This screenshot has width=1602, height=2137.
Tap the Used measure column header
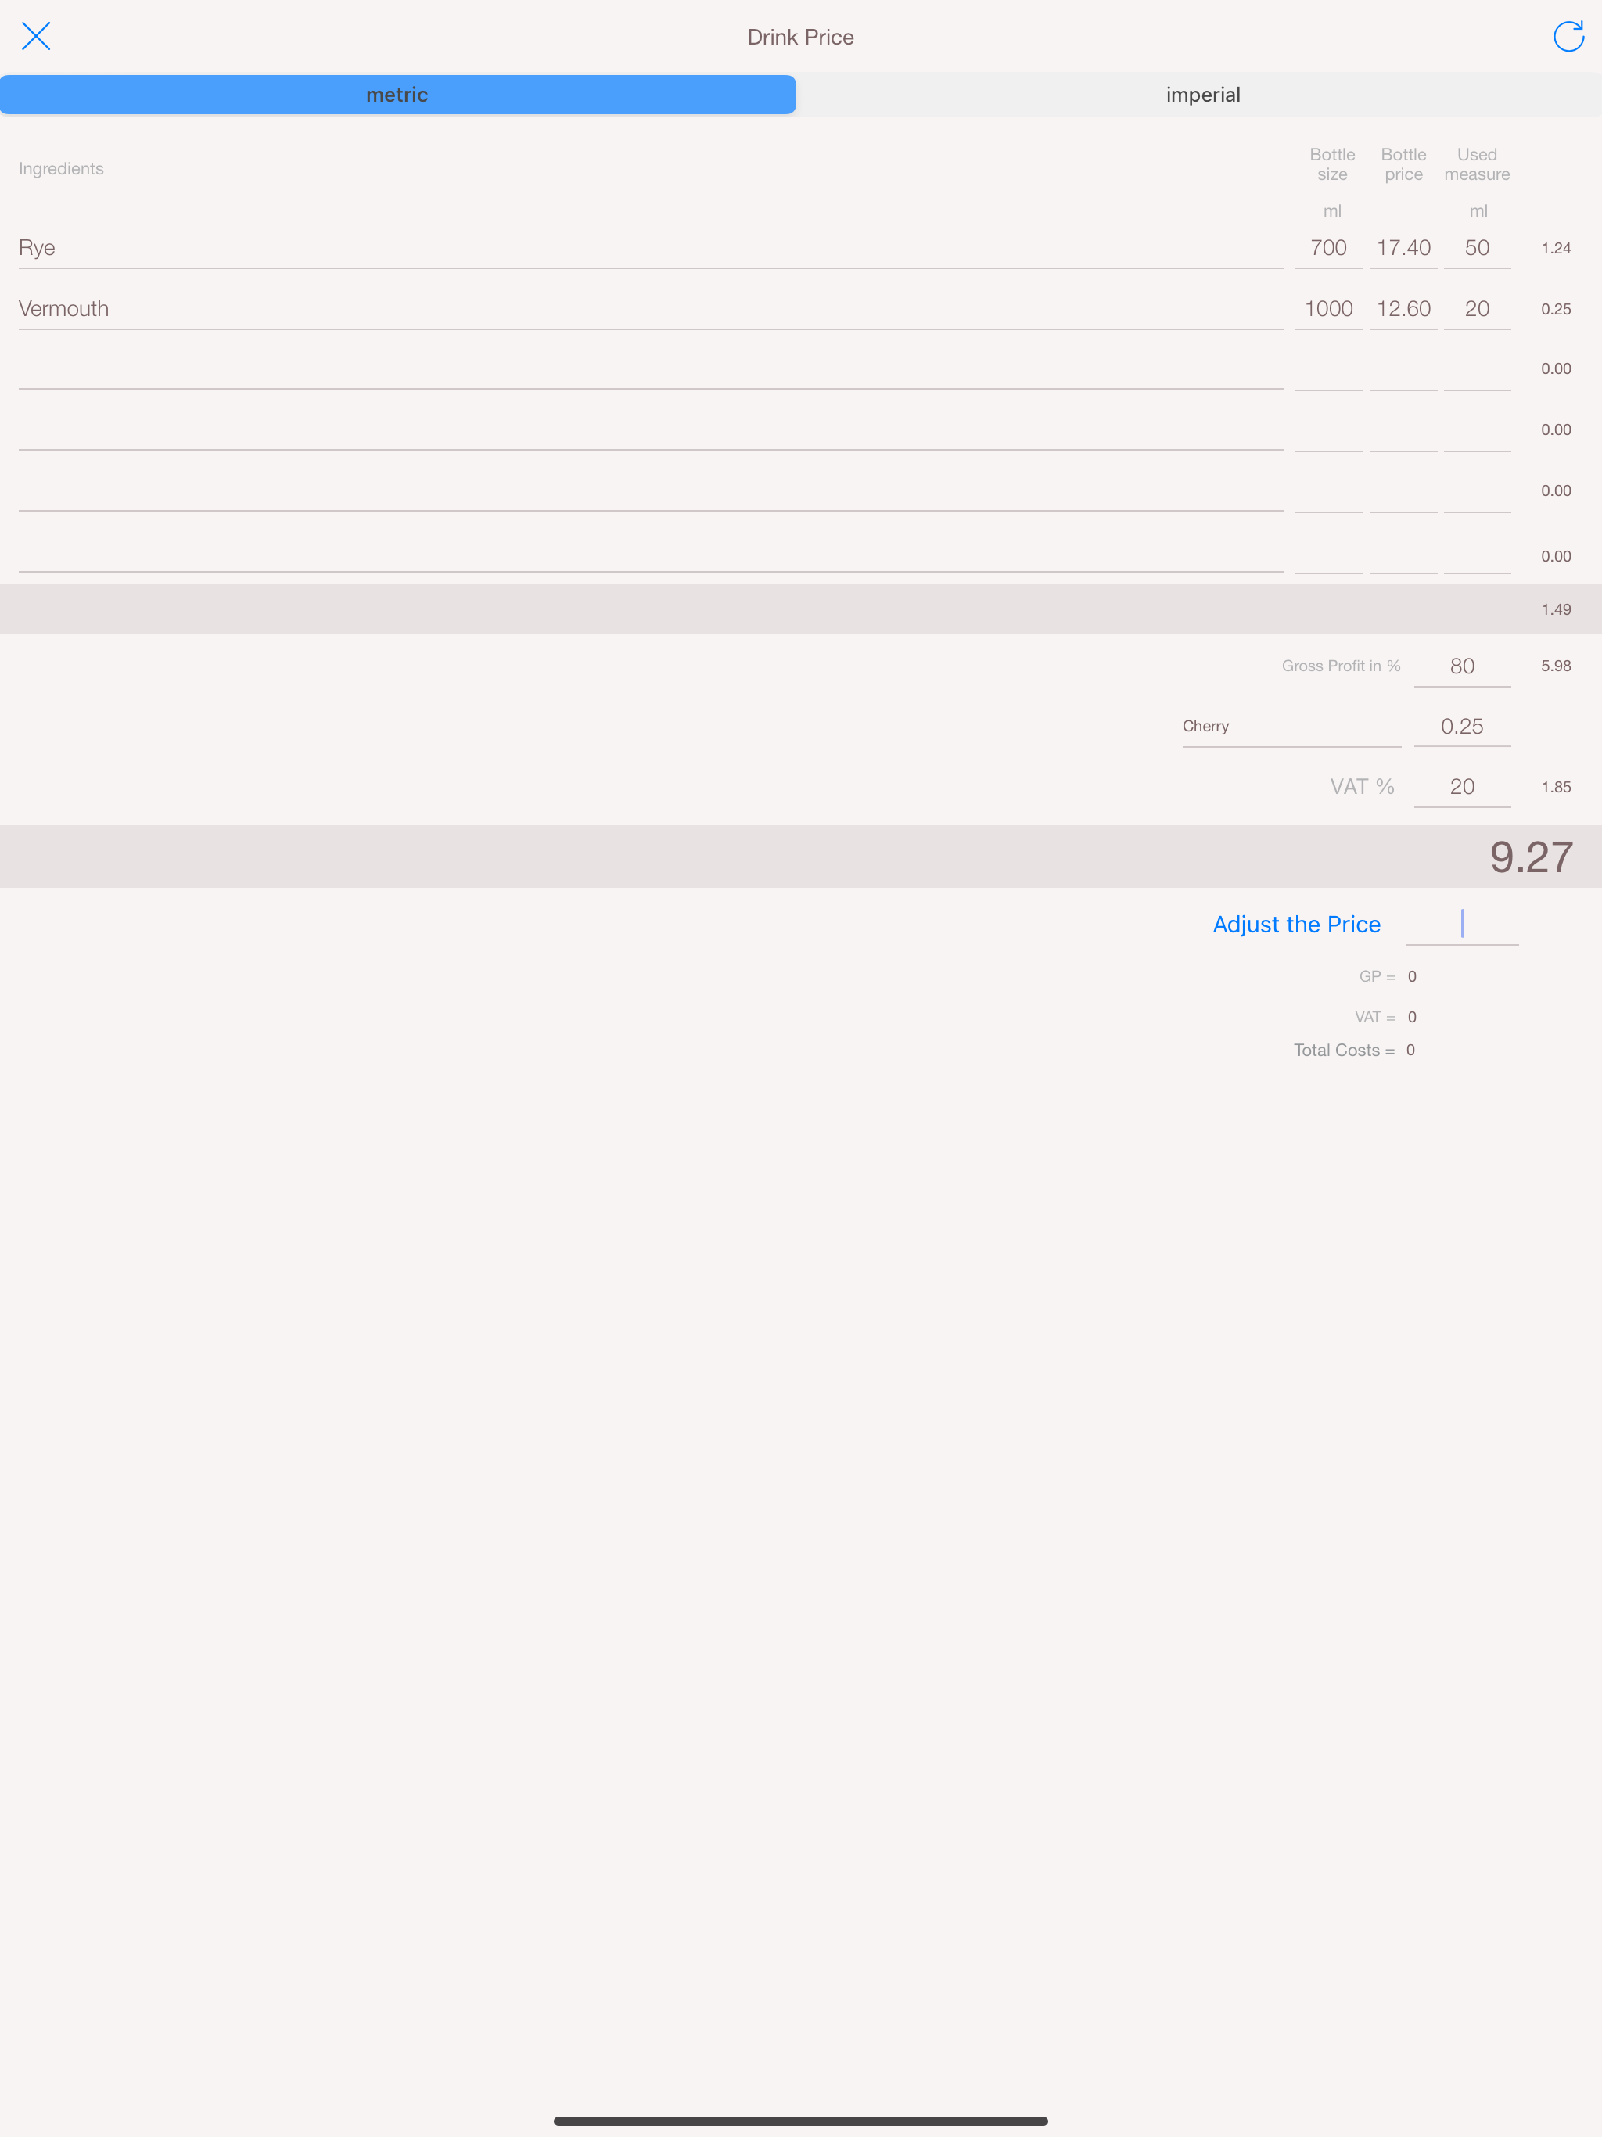pos(1476,164)
